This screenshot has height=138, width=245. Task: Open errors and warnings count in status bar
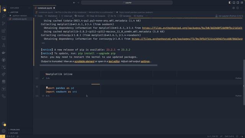pos(10,136)
